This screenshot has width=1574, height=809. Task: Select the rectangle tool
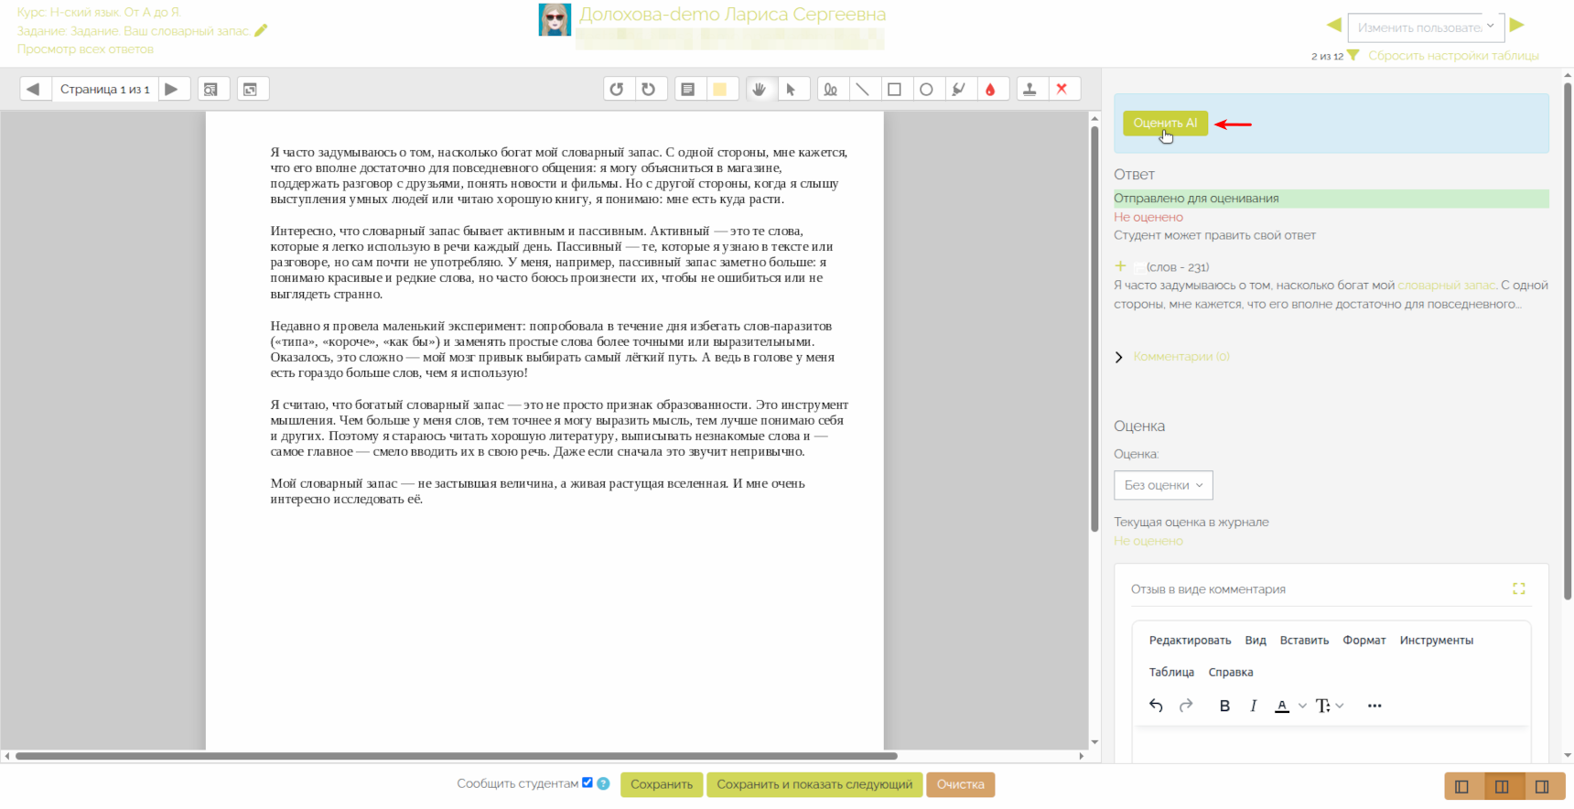[x=895, y=89]
